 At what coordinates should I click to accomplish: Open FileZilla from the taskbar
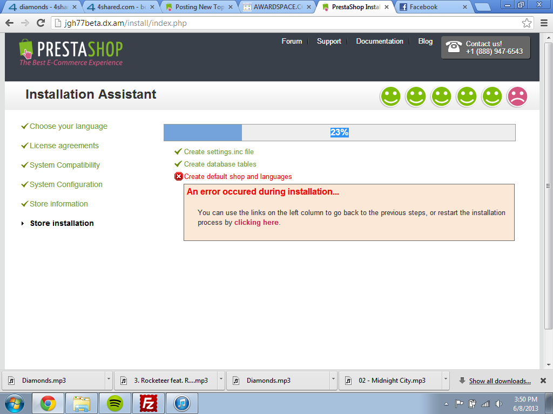point(149,403)
